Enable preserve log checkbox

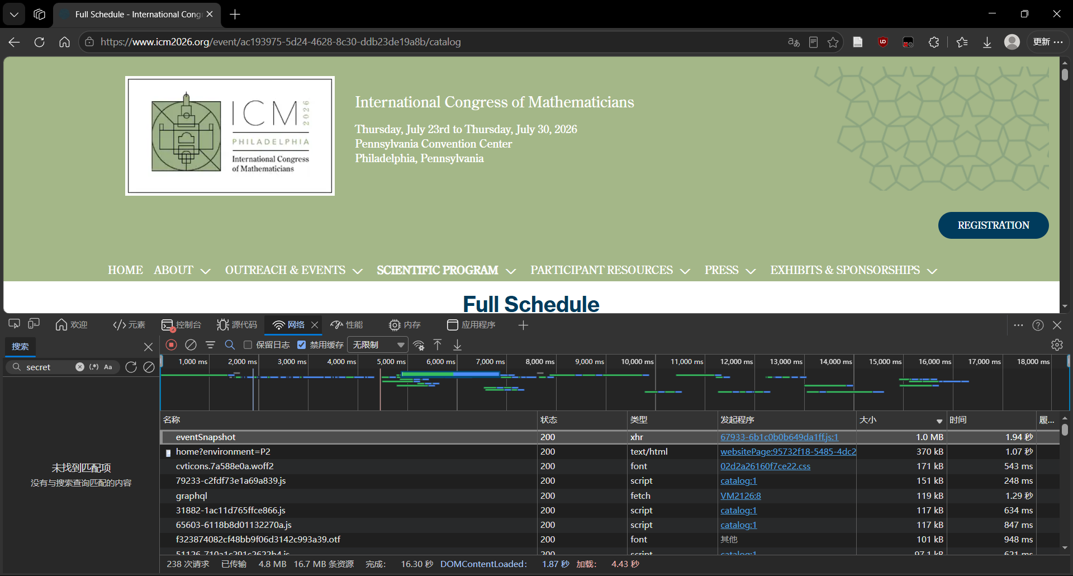pyautogui.click(x=248, y=345)
